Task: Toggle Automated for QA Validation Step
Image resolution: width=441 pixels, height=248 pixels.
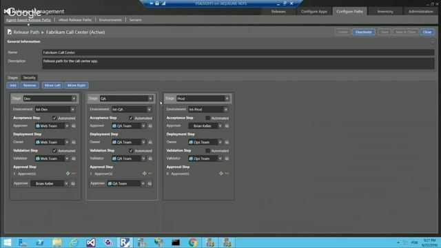Action: 131,151
